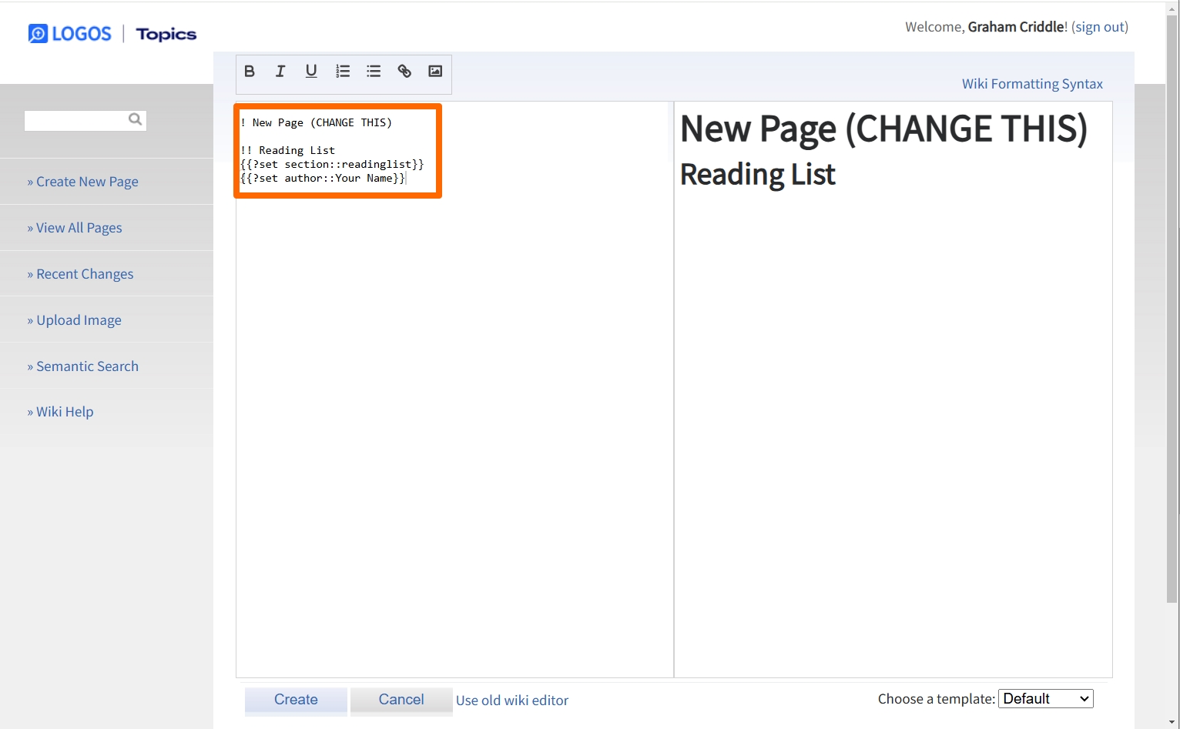Click the '{{?set author::Your Name}}' line in the editor

323,178
